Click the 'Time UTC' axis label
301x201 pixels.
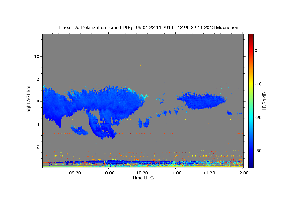(x=143, y=178)
